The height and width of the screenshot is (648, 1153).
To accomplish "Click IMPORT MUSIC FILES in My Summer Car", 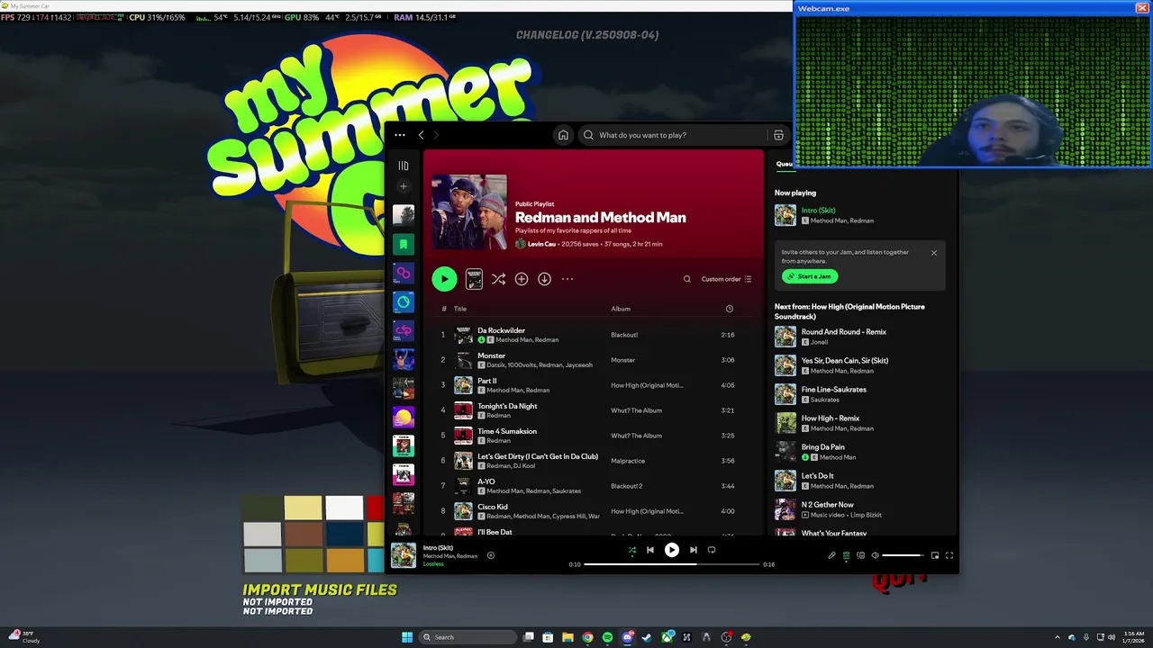I will 320,589.
